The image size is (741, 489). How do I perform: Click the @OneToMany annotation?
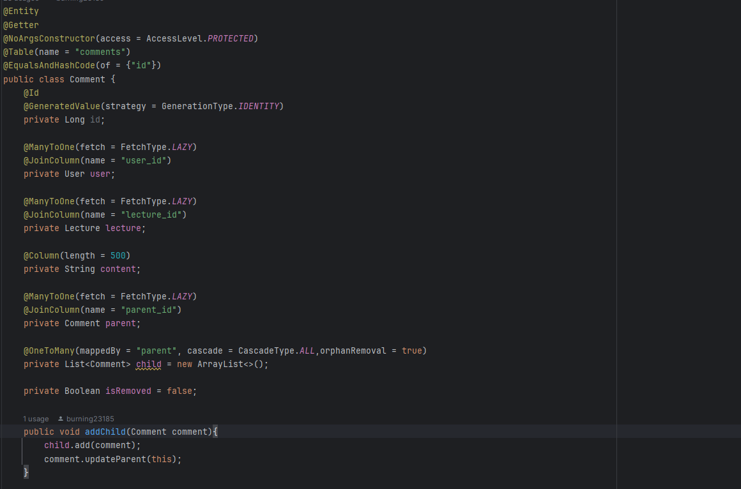pyautogui.click(x=49, y=351)
